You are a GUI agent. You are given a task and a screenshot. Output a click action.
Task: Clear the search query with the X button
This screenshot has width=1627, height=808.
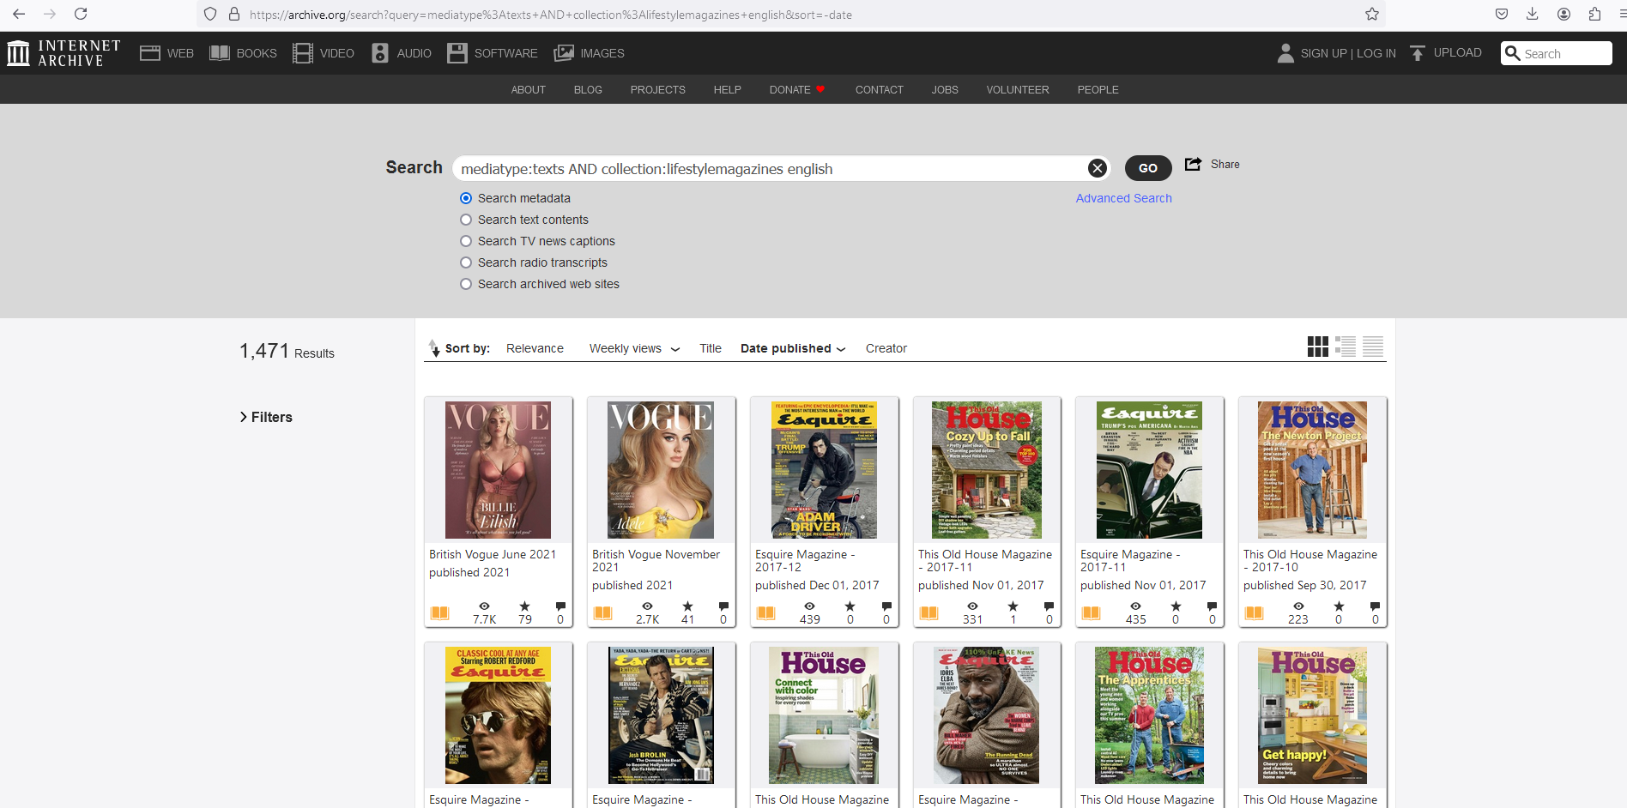click(x=1097, y=168)
